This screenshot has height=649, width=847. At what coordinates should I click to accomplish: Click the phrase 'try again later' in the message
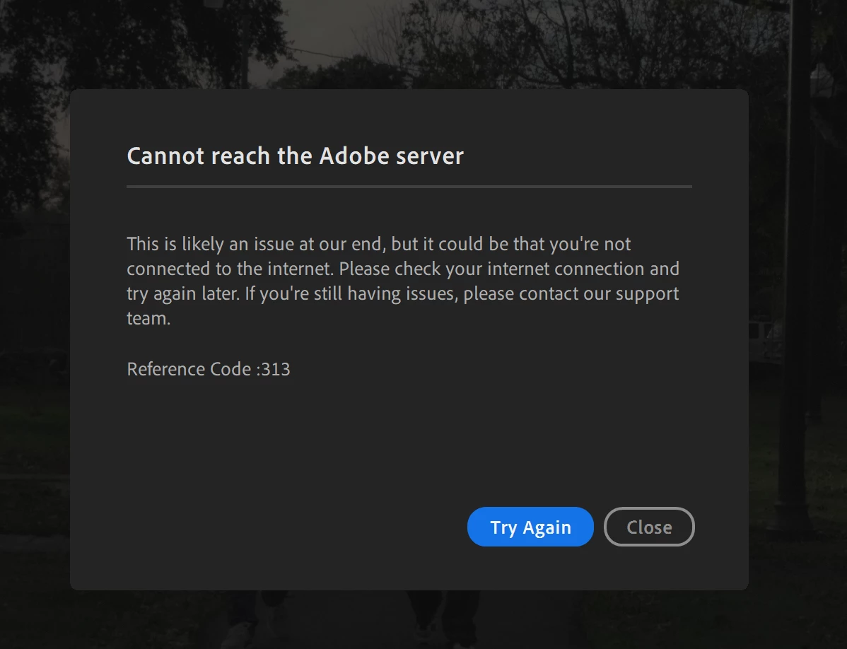(183, 294)
